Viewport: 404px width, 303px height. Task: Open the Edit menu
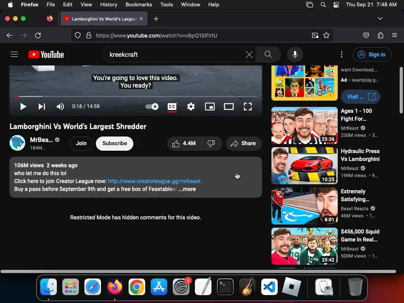pos(67,4)
